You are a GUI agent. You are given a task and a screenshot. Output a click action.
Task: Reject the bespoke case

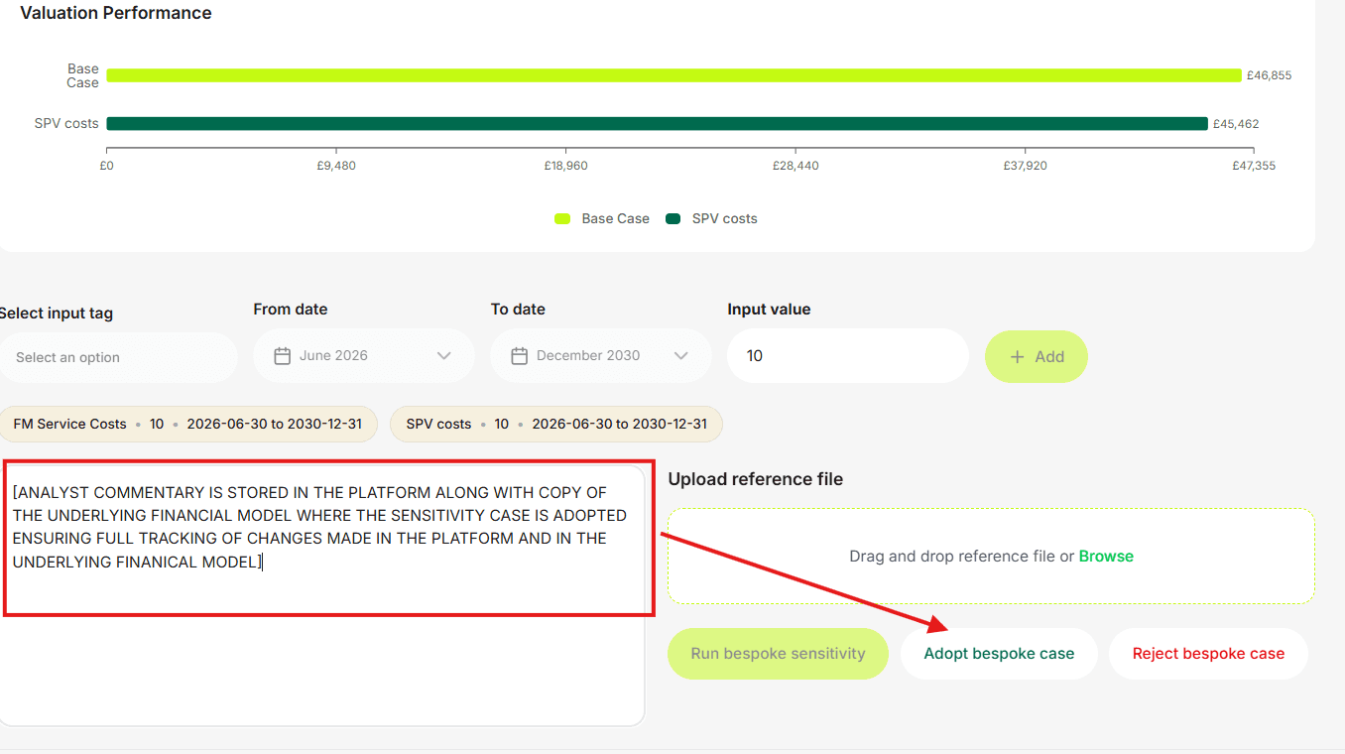coord(1207,654)
